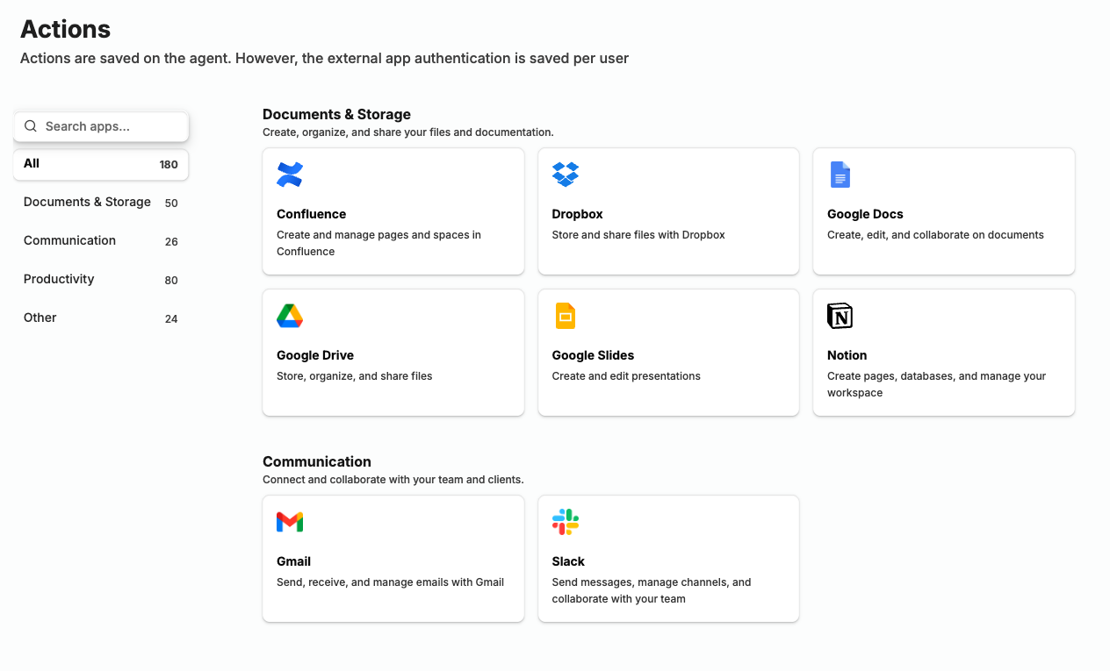Click the Google Docs icon

pos(840,175)
